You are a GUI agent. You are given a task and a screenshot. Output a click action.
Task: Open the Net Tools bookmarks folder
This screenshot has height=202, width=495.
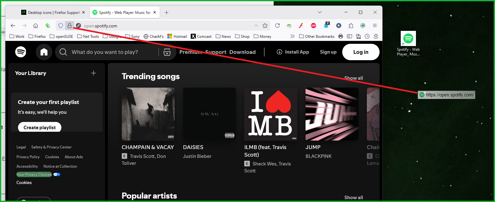tap(88, 36)
